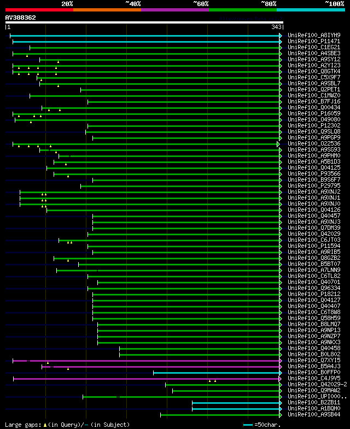Click the green ~80% identity color bar
The image size is (350, 429).
pos(243,10)
